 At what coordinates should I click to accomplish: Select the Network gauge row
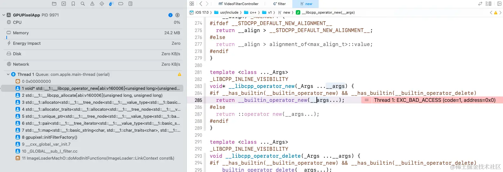click(x=93, y=64)
